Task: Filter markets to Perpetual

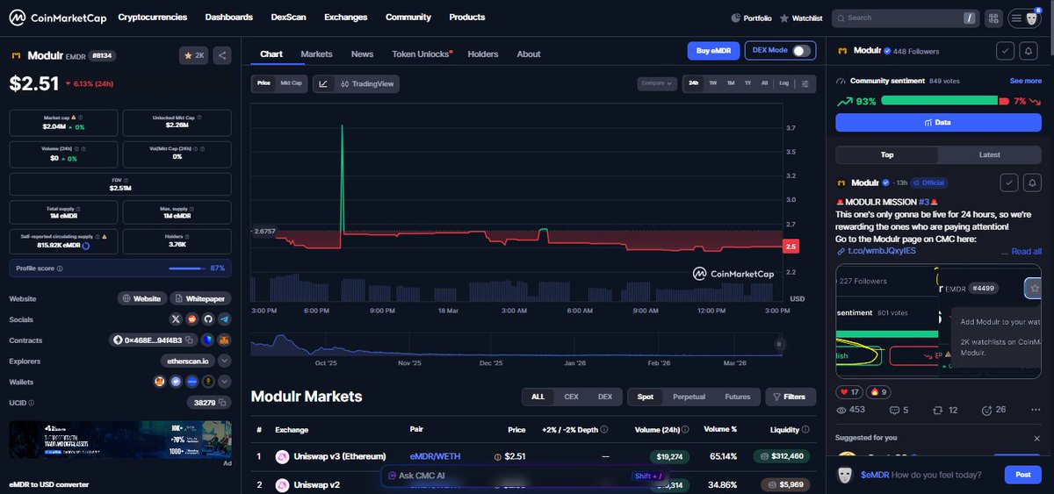Action: (689, 397)
